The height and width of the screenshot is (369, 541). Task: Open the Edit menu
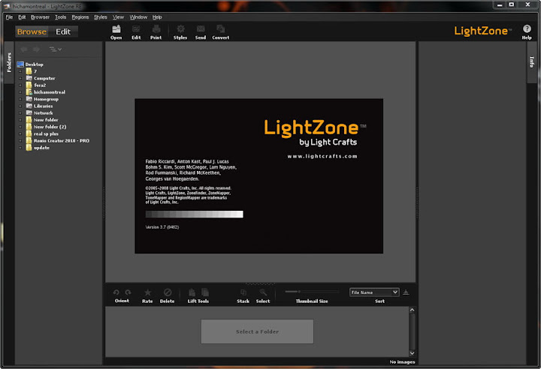click(x=22, y=17)
